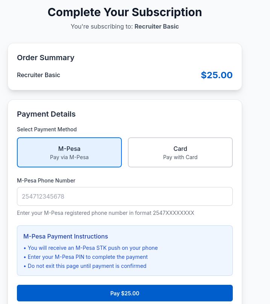Click the Payment Details heading
Image resolution: width=270 pixels, height=304 pixels.
coord(46,114)
